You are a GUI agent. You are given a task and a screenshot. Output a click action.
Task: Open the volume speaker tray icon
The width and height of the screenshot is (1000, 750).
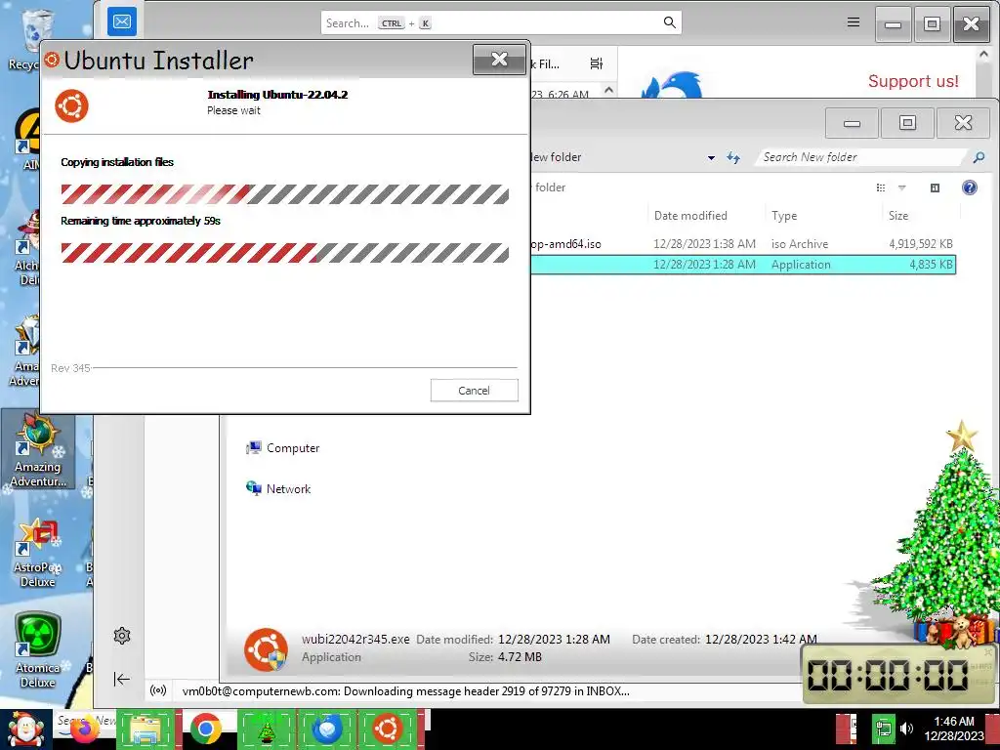click(x=906, y=729)
